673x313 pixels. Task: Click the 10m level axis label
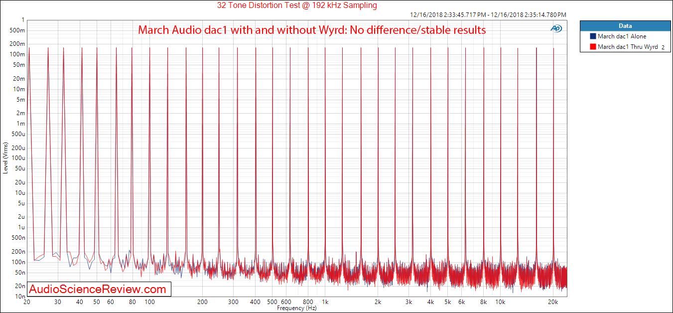[19, 89]
